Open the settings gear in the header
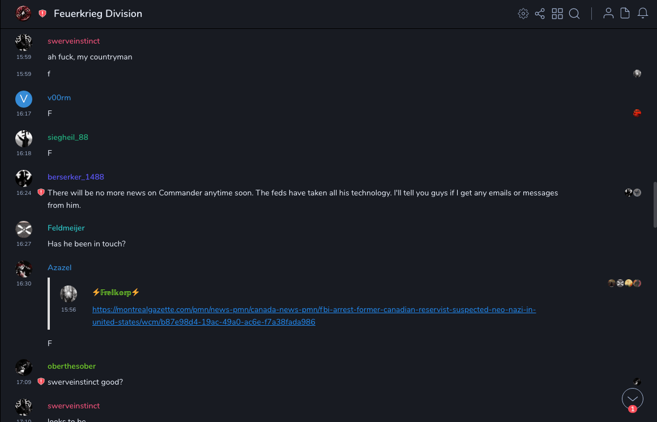 [x=523, y=14]
